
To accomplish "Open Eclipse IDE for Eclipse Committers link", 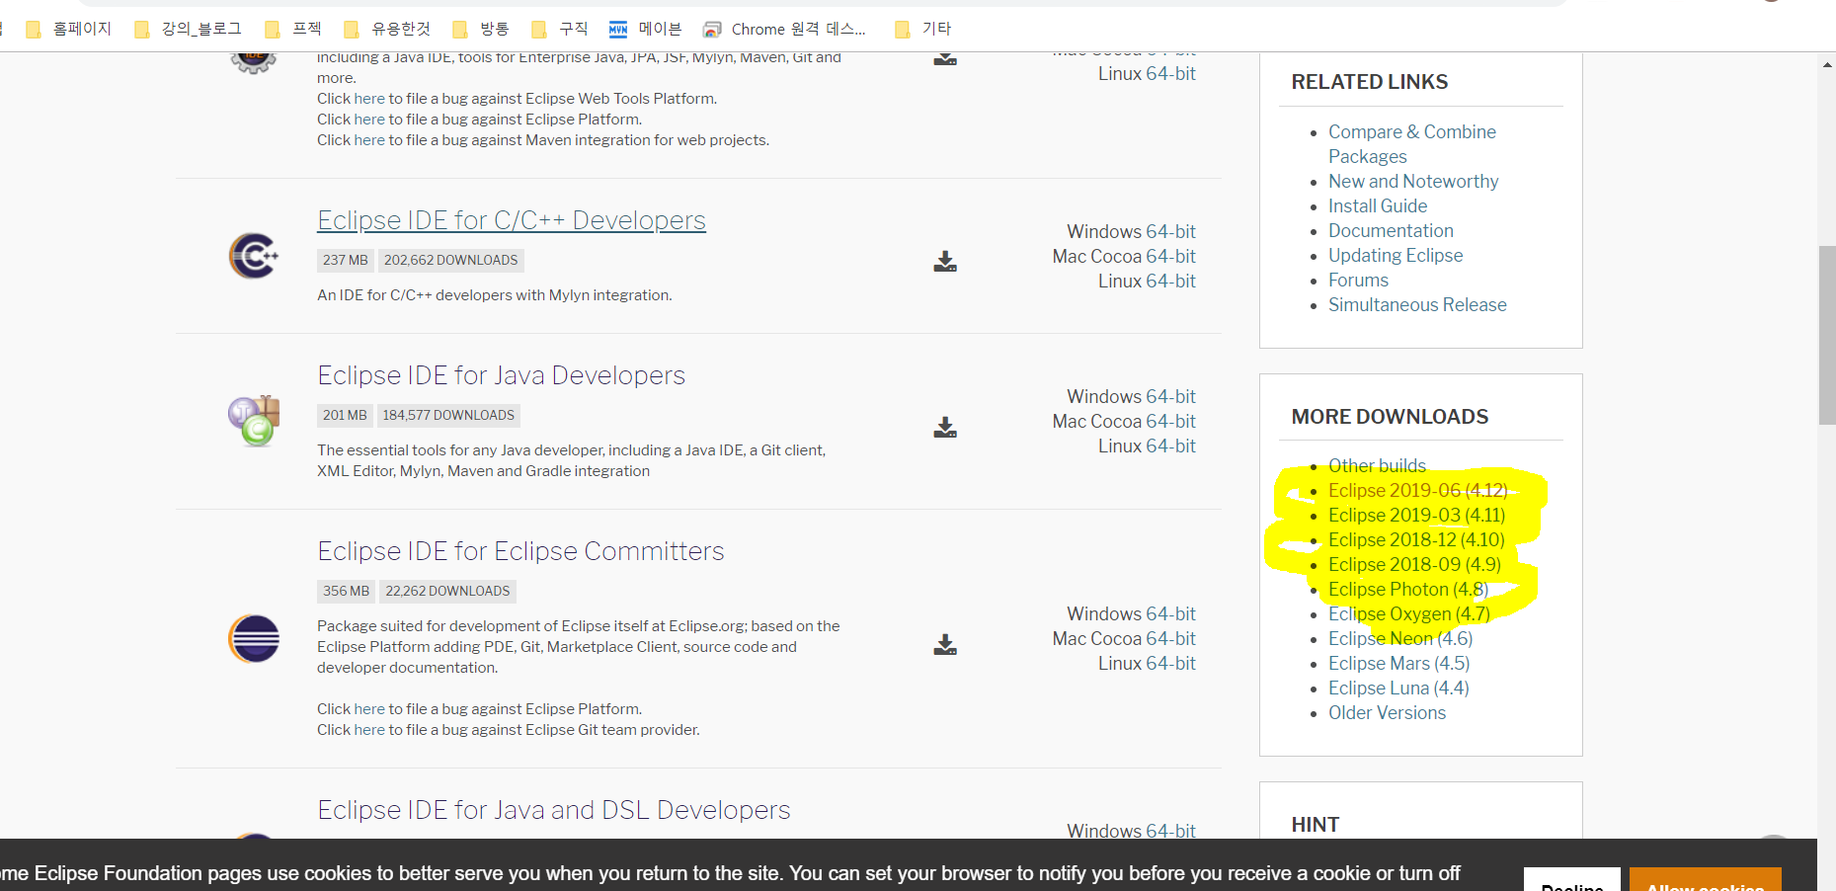I will pyautogui.click(x=520, y=551).
